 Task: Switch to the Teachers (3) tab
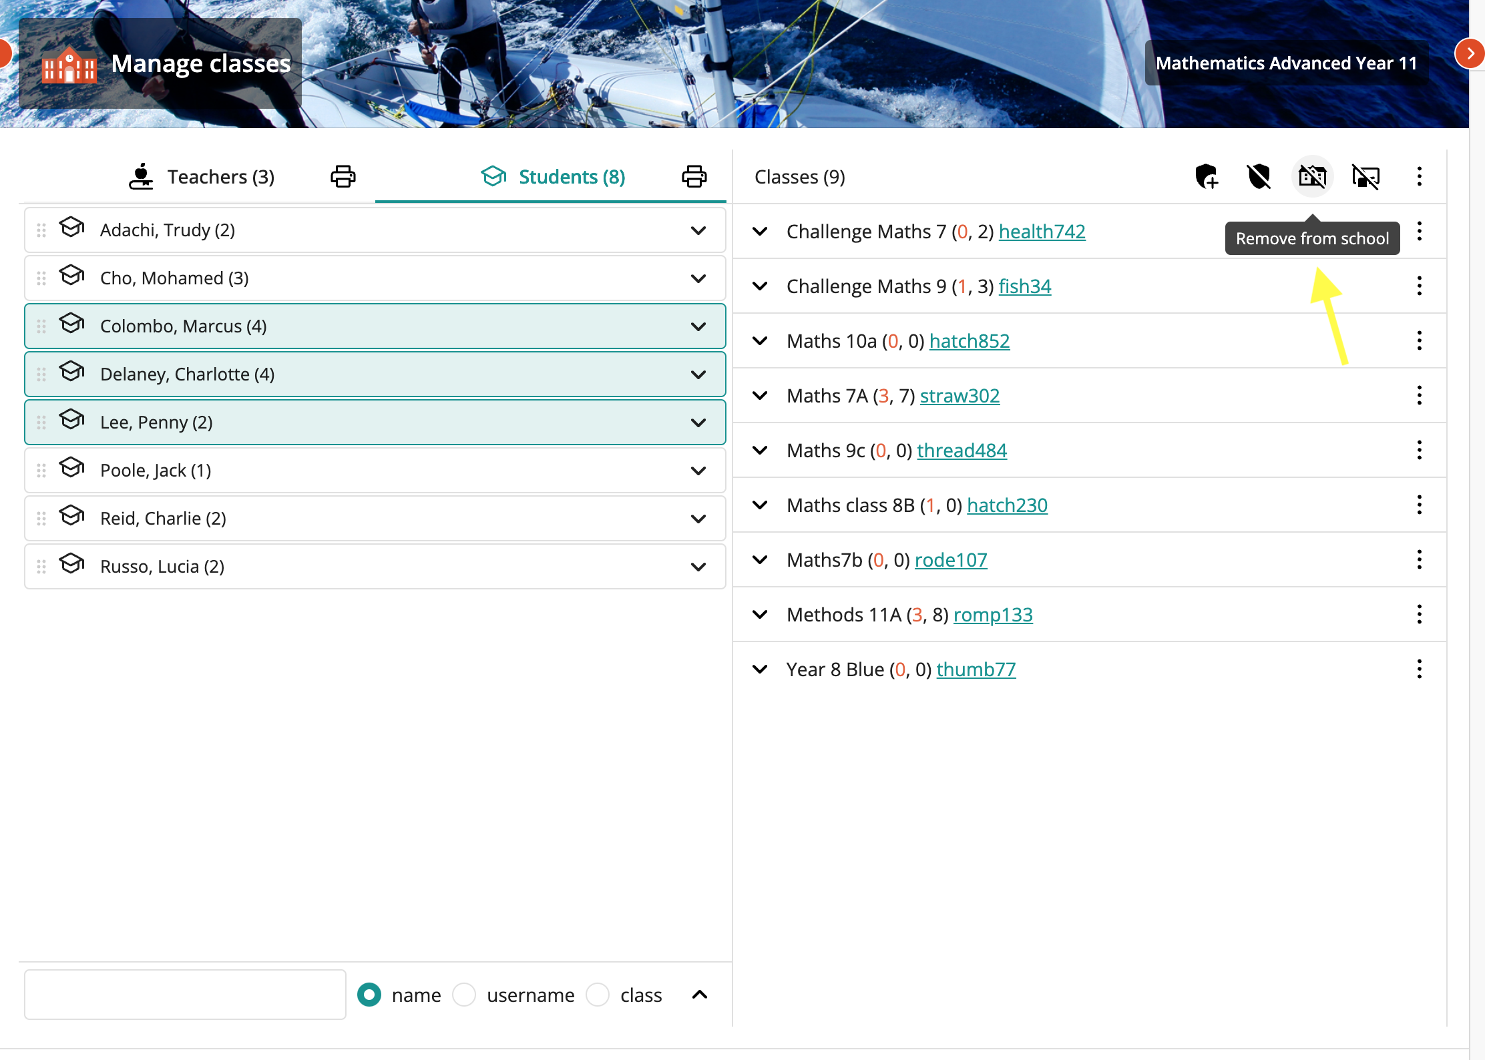[201, 177]
